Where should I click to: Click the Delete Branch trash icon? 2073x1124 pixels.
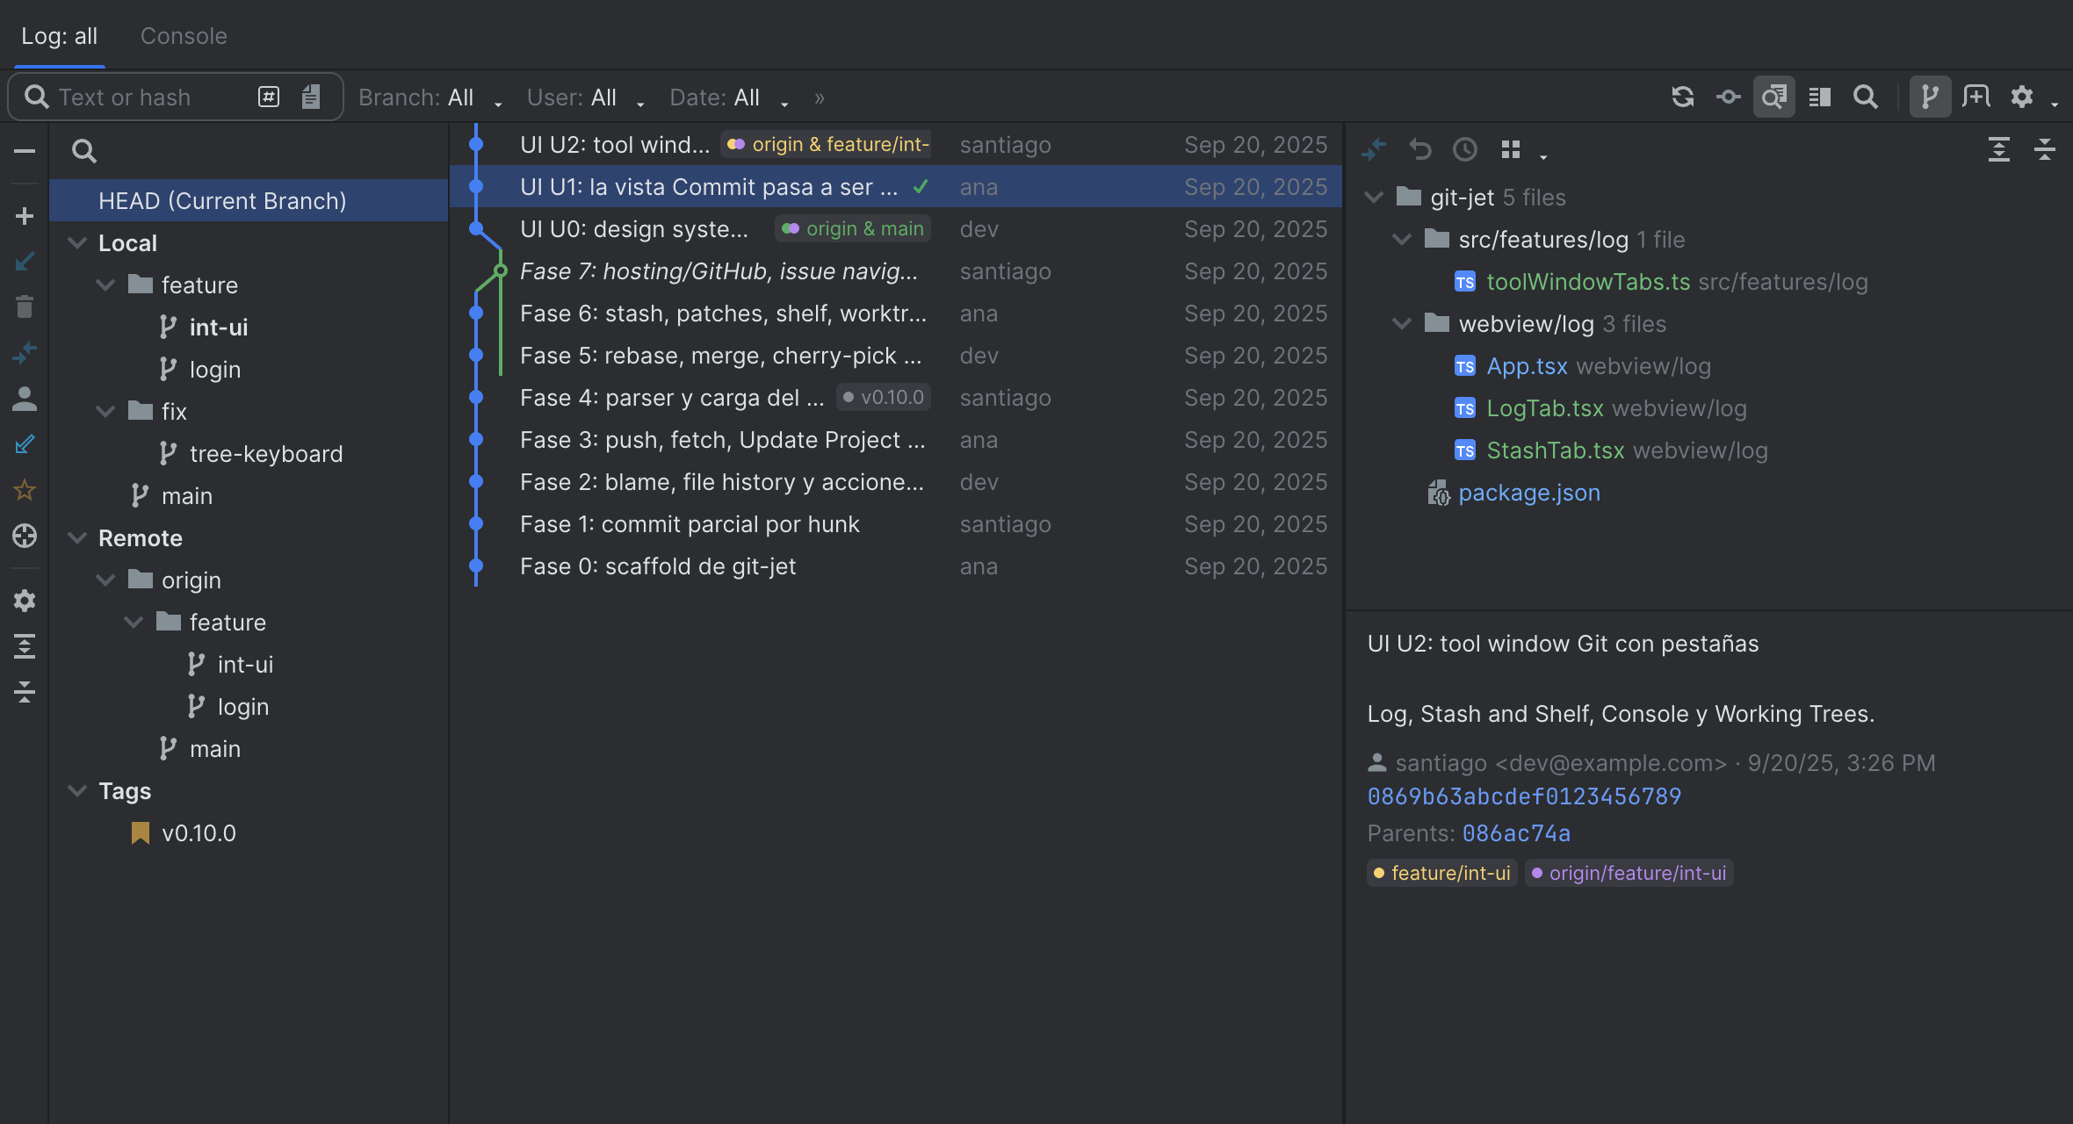point(25,307)
